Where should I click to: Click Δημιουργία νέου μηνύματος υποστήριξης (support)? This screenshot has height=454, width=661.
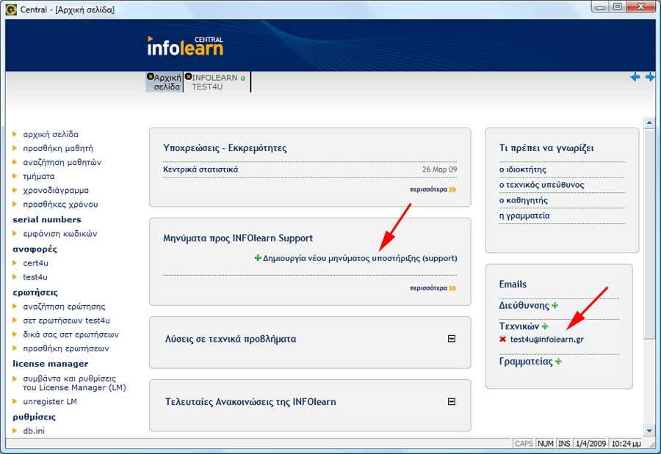[x=360, y=257]
